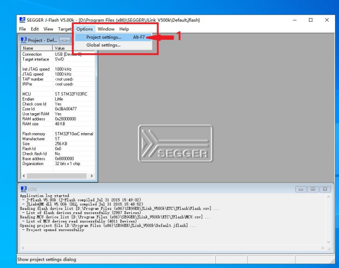Minimize the LOG panel

[301, 189]
